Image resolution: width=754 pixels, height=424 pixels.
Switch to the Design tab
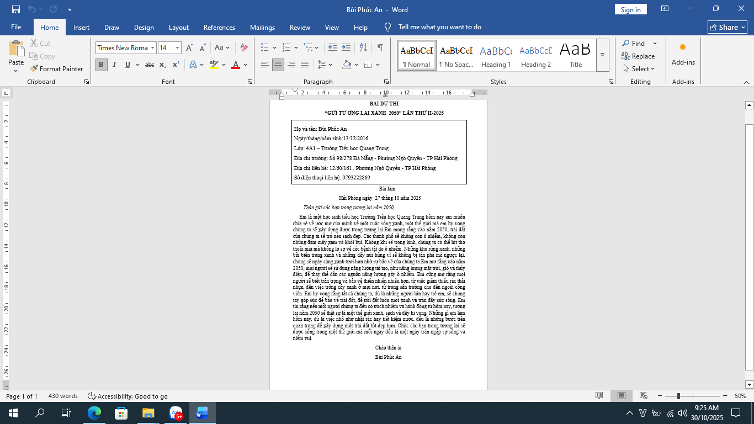(x=144, y=27)
